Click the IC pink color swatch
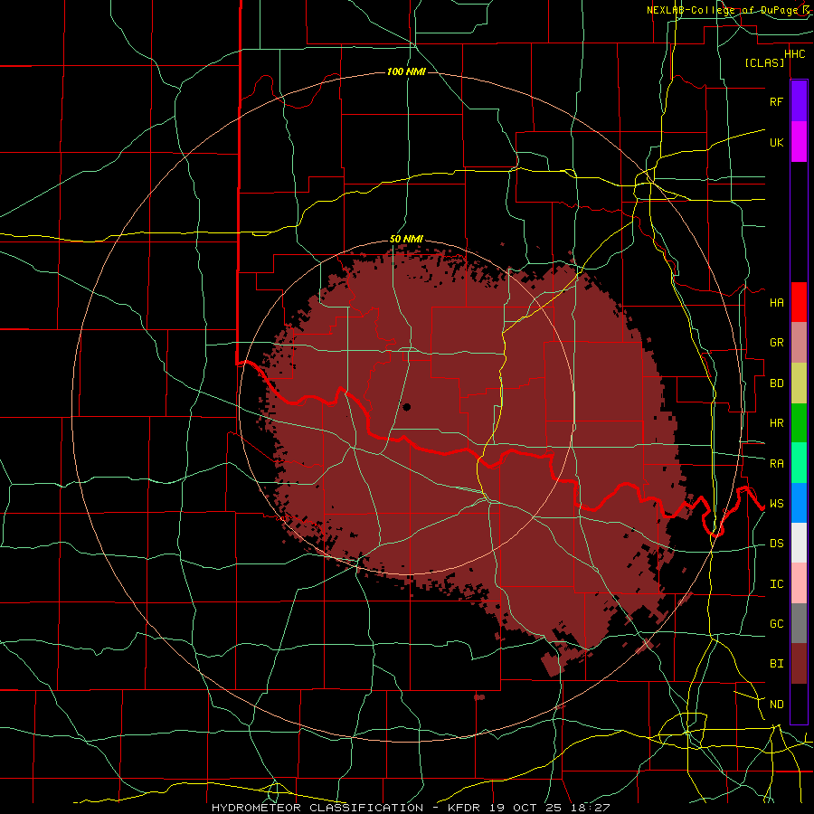814x814 pixels. [799, 583]
